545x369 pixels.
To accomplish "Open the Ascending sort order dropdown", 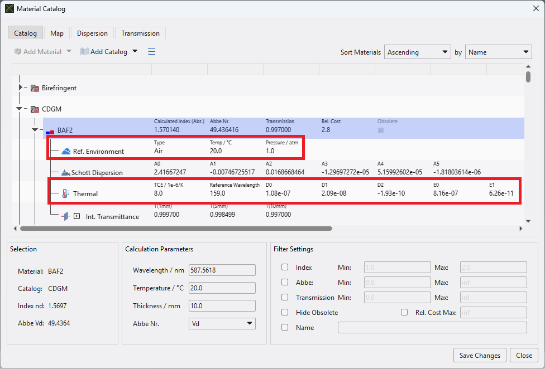I will click(x=418, y=52).
